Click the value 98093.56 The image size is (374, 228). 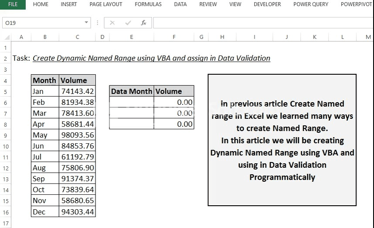77,135
